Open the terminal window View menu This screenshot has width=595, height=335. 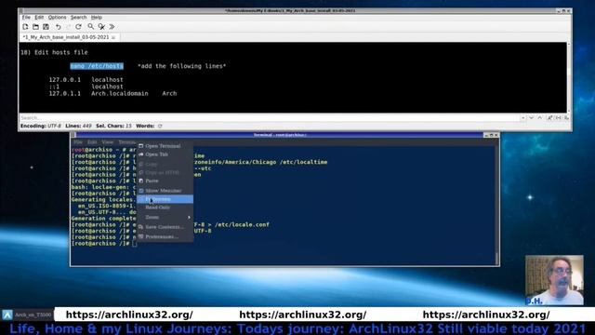point(108,142)
